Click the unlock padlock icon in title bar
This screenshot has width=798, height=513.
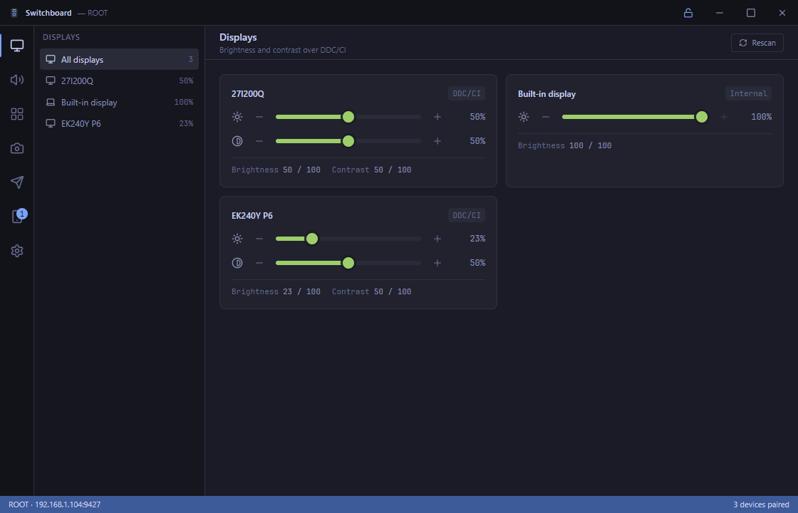point(688,13)
